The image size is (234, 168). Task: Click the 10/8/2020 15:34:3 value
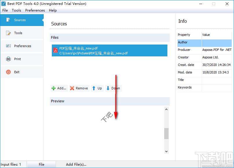(x=215, y=72)
